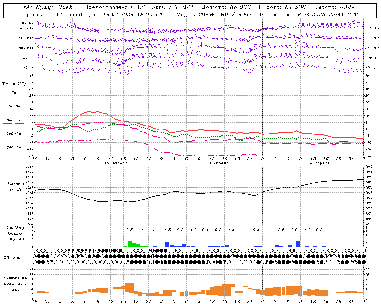
Task: Click the 18 апреля date label
Action: (x=217, y=163)
